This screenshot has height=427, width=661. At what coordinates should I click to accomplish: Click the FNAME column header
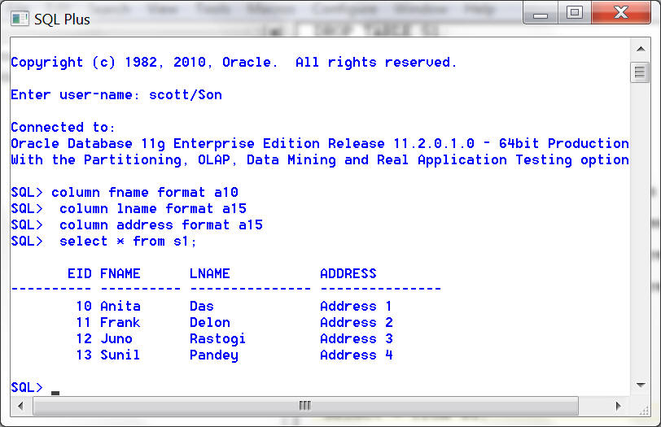coord(120,274)
